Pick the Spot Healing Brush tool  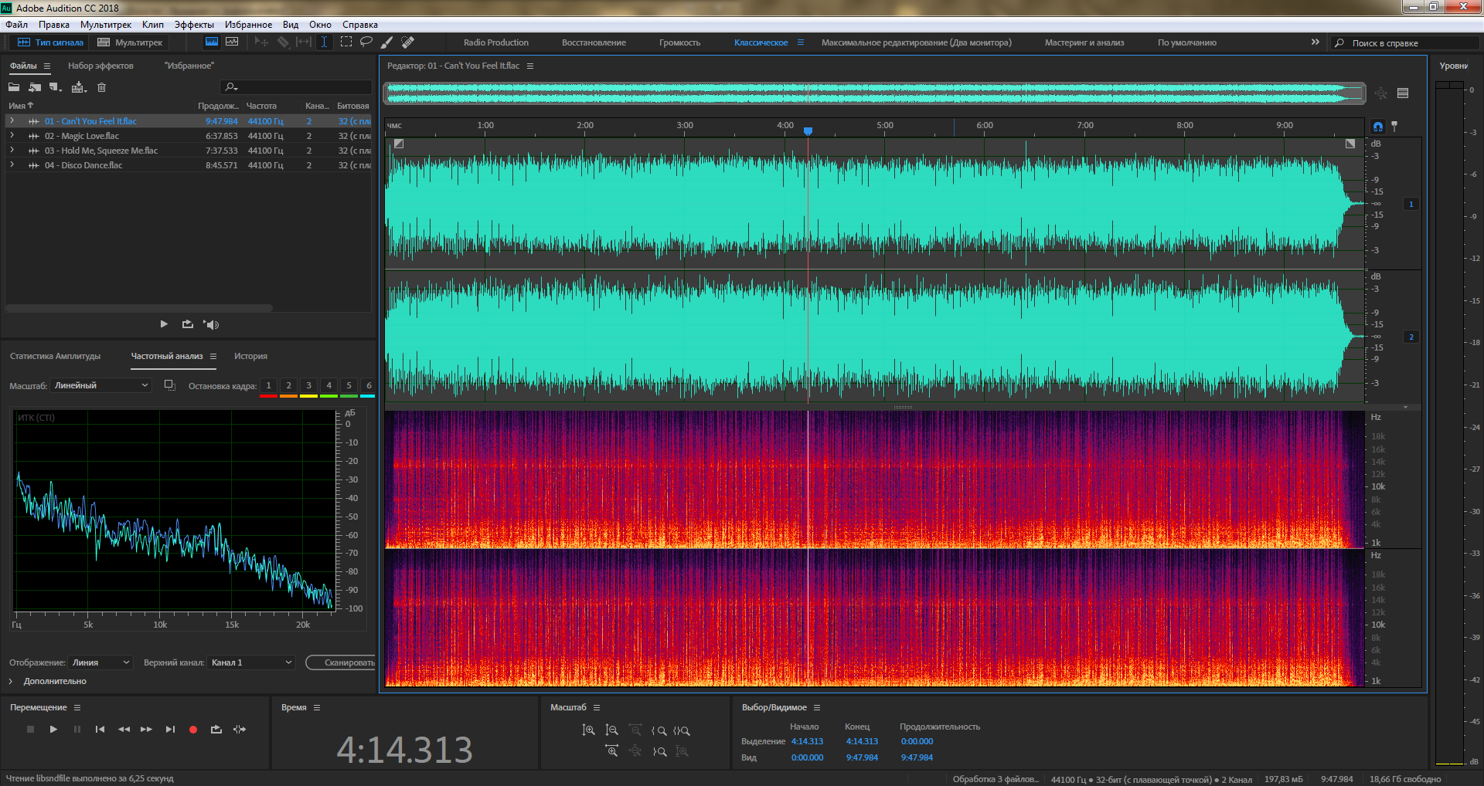coord(408,42)
